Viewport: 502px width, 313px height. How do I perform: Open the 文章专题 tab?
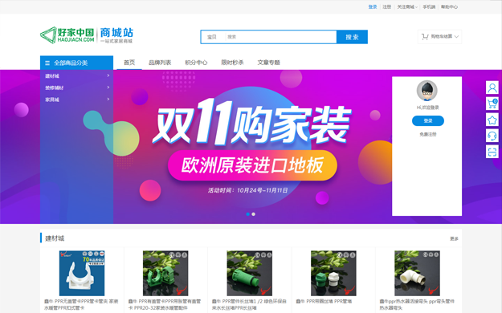268,63
